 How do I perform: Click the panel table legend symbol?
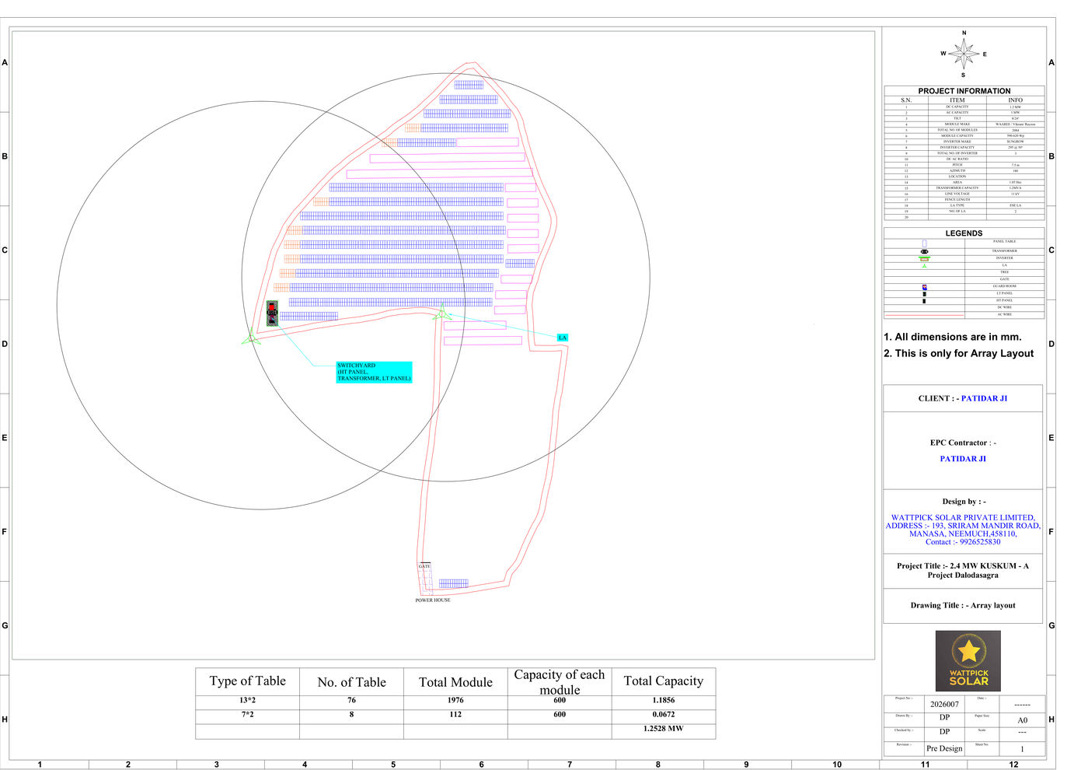click(x=924, y=243)
